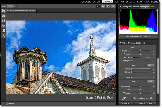Click the Detail slider handle
This screenshot has height=108, width=162.
(132, 77)
